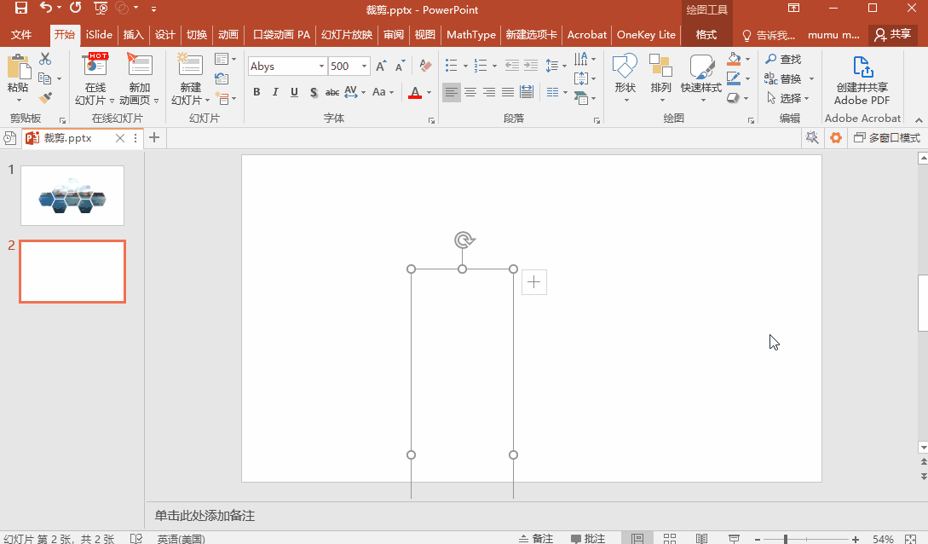
Task: Toggle Underline text formatting
Action: coord(294,92)
